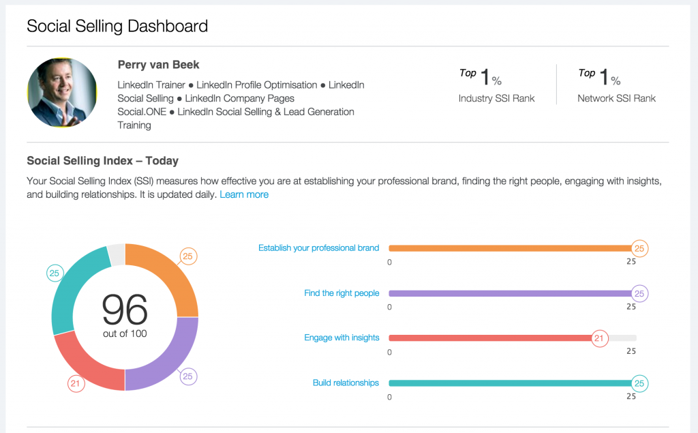This screenshot has height=433, width=698.
Task: Click the orange 25 badge on donut chart
Action: [188, 256]
